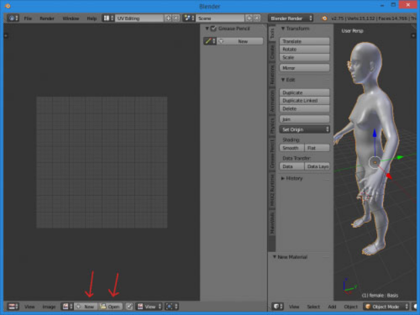Screen dimensions: 420x315
Task: Open the screen layout browse icon
Action: coord(108,18)
